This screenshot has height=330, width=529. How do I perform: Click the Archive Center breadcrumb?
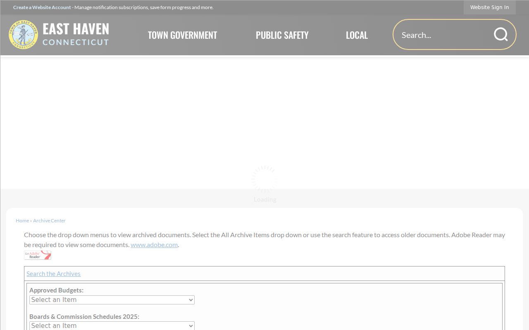[x=49, y=221]
